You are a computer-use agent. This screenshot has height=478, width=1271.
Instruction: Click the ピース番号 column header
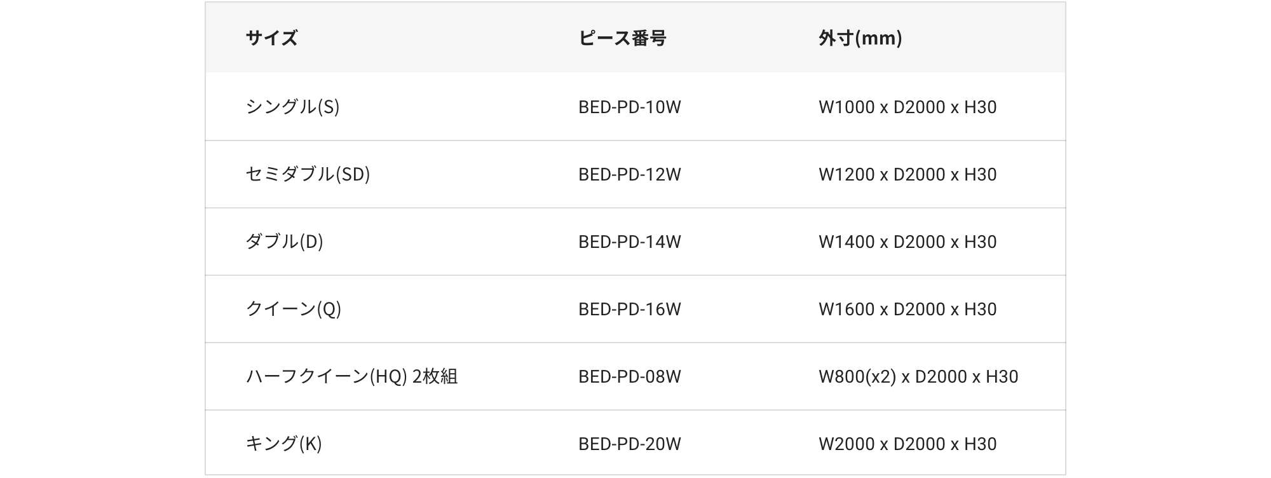tap(622, 38)
